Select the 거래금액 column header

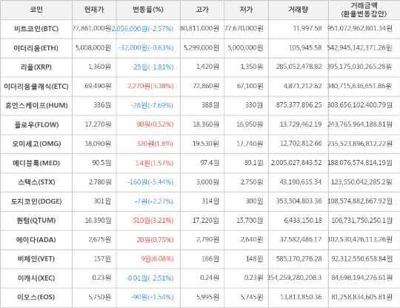pyautogui.click(x=364, y=10)
